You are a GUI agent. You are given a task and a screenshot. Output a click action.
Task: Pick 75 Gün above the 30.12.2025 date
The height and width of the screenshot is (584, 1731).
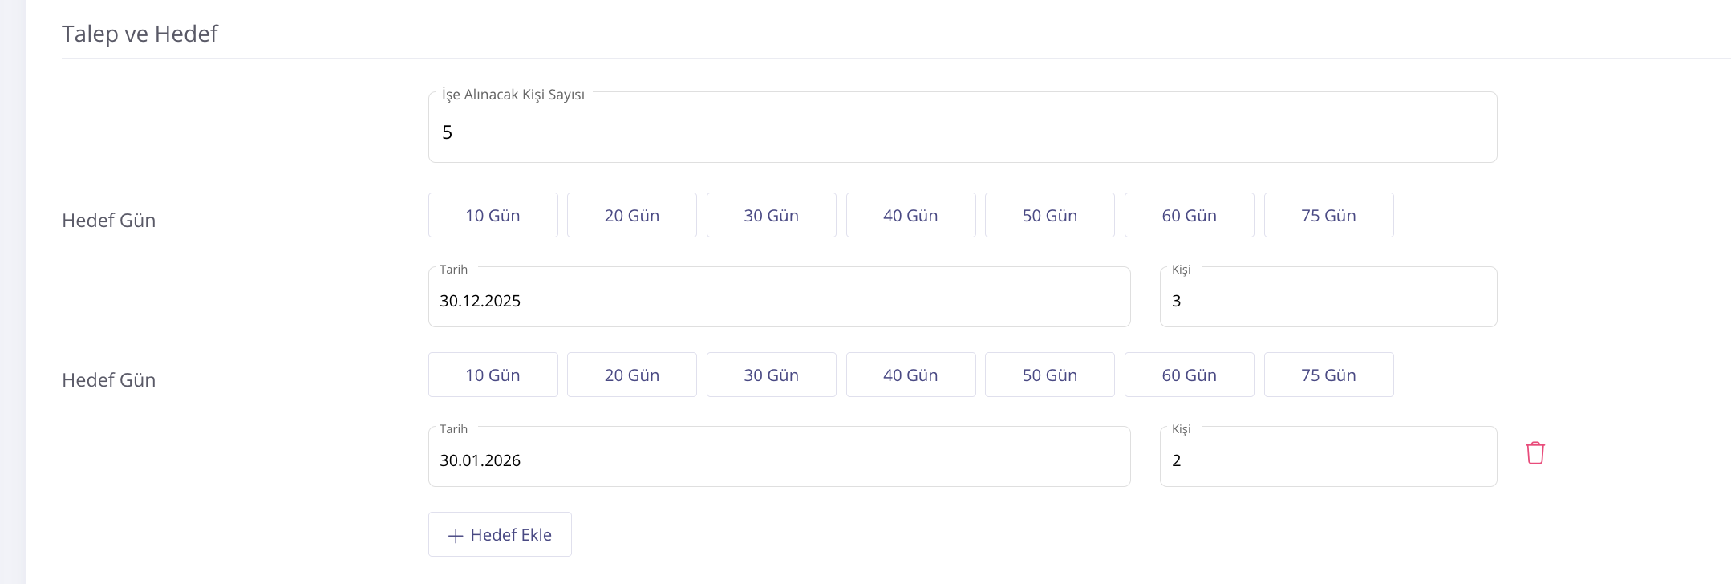(x=1328, y=215)
